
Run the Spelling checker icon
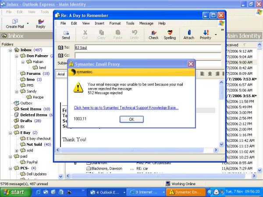[x=170, y=35]
